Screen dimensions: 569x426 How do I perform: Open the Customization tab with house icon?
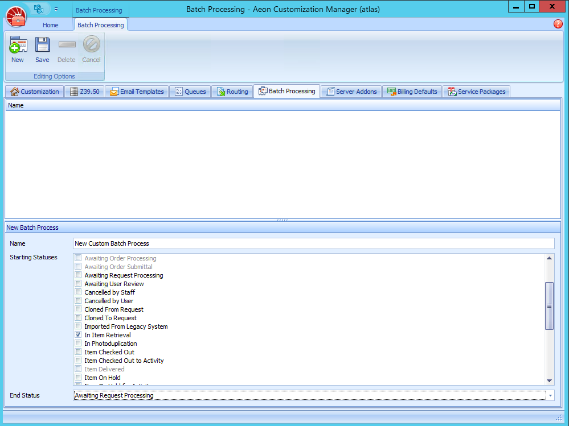point(35,92)
